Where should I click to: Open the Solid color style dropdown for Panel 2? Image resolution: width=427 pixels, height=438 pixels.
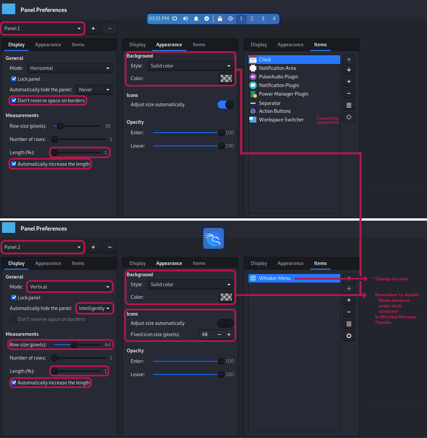[190, 284]
